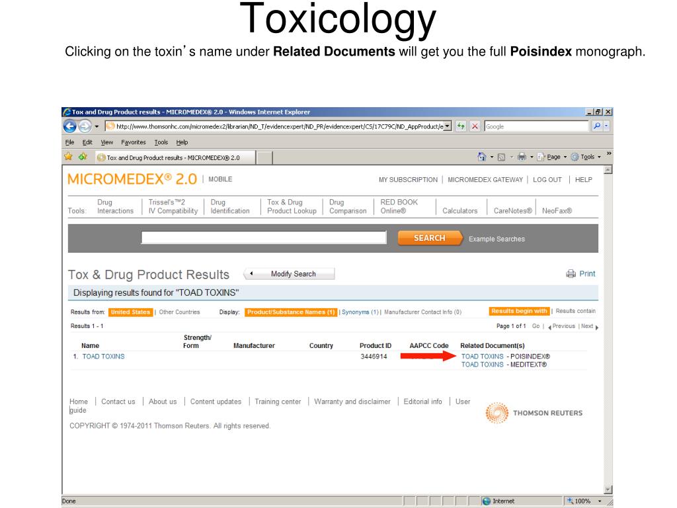The height and width of the screenshot is (508, 677).
Task: Open Tox & Drug Product Lookup tool
Action: click(x=292, y=206)
